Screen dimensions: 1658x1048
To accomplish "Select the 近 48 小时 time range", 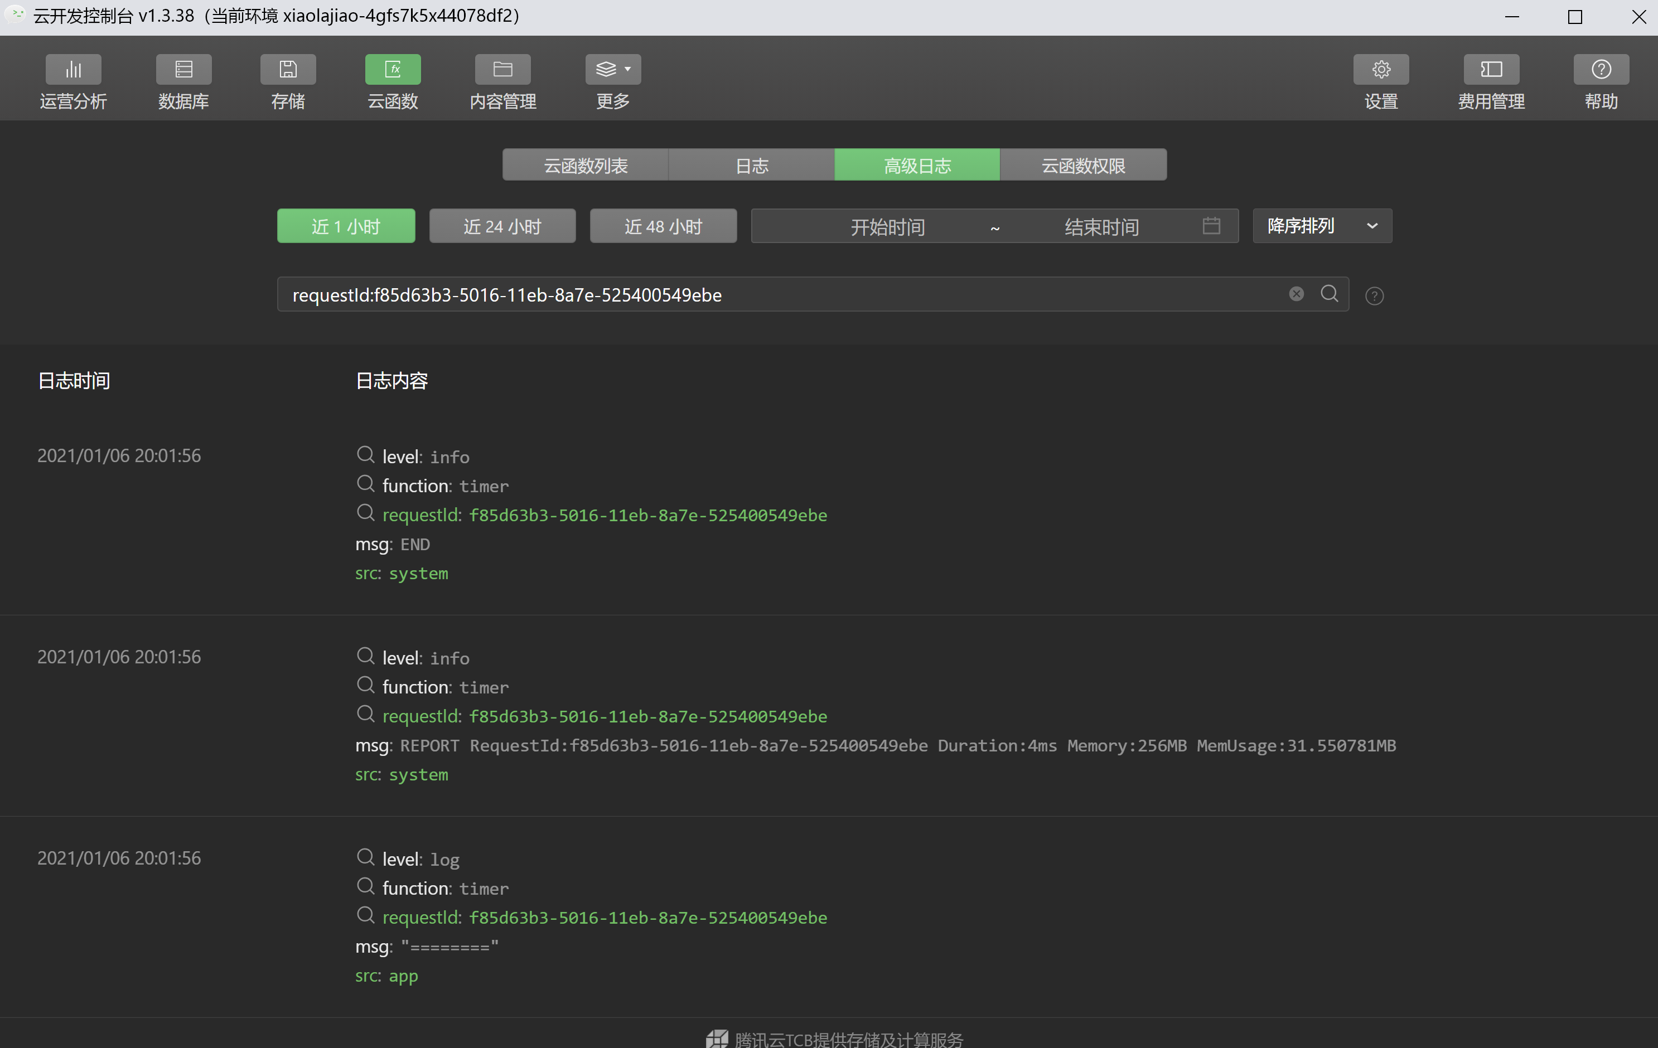I will (x=663, y=226).
